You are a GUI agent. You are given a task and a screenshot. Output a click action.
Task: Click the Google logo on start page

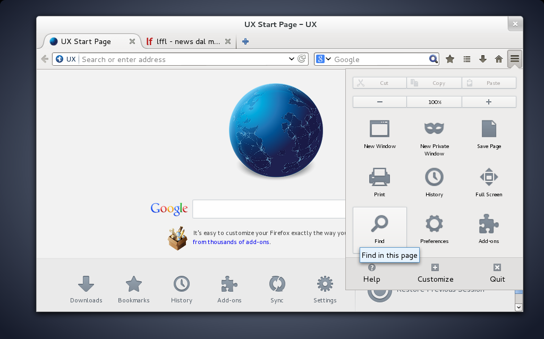click(169, 208)
